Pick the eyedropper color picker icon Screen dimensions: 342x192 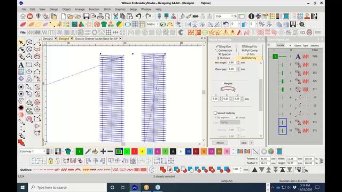[88, 151]
